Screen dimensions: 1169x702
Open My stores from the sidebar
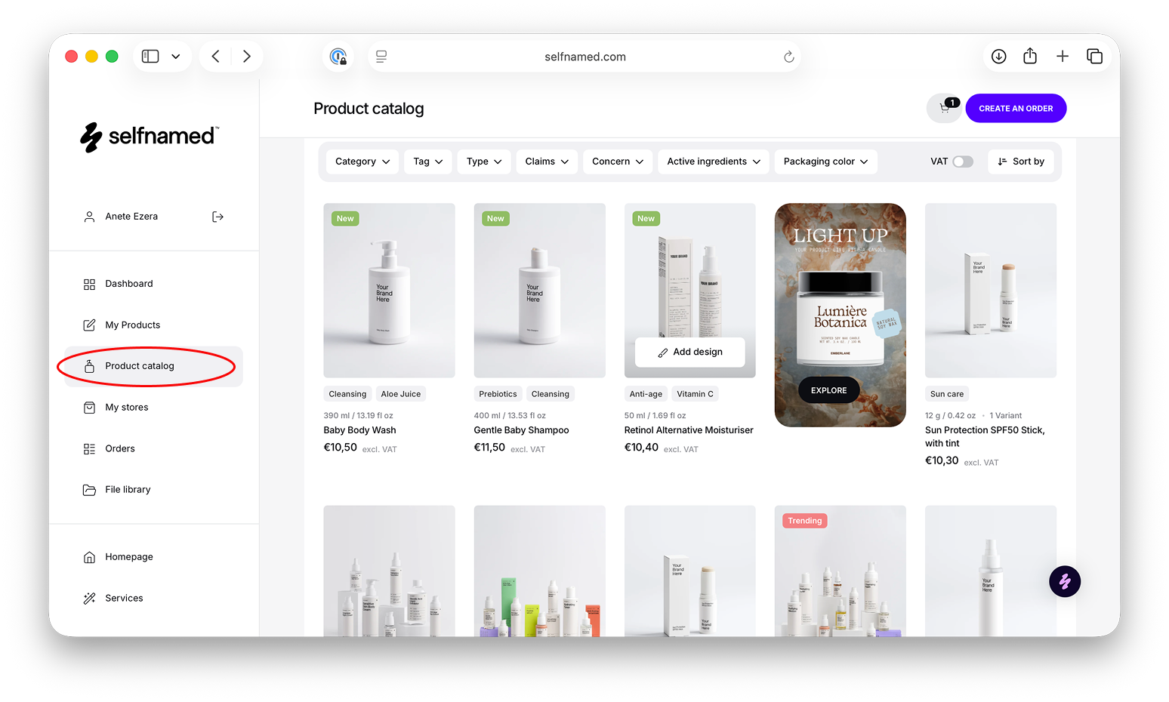point(126,408)
